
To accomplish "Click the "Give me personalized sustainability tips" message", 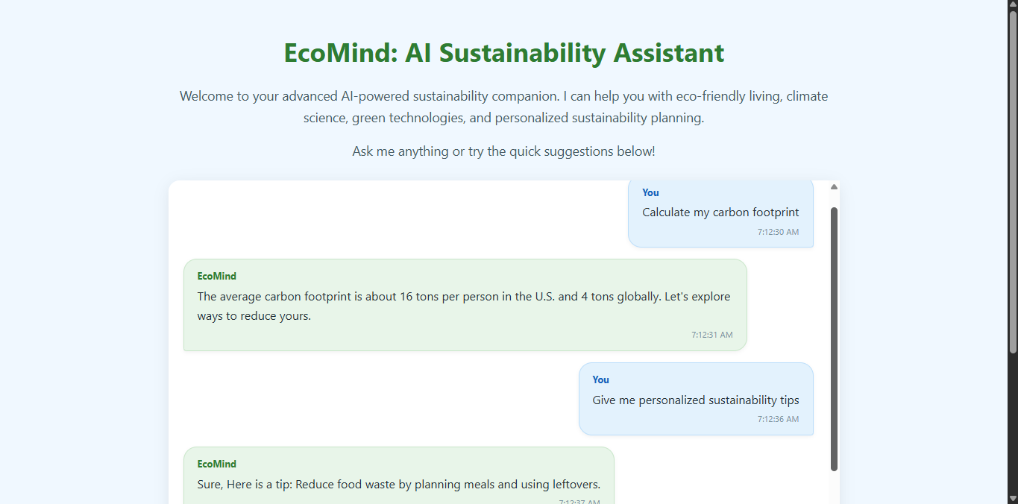I will (x=696, y=400).
